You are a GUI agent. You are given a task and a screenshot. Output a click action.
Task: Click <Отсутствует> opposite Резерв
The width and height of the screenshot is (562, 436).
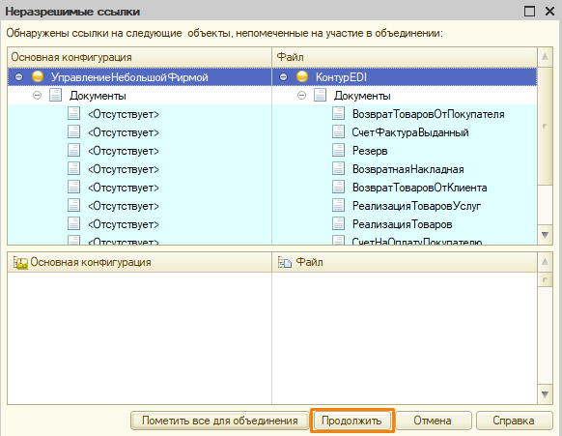click(x=124, y=151)
